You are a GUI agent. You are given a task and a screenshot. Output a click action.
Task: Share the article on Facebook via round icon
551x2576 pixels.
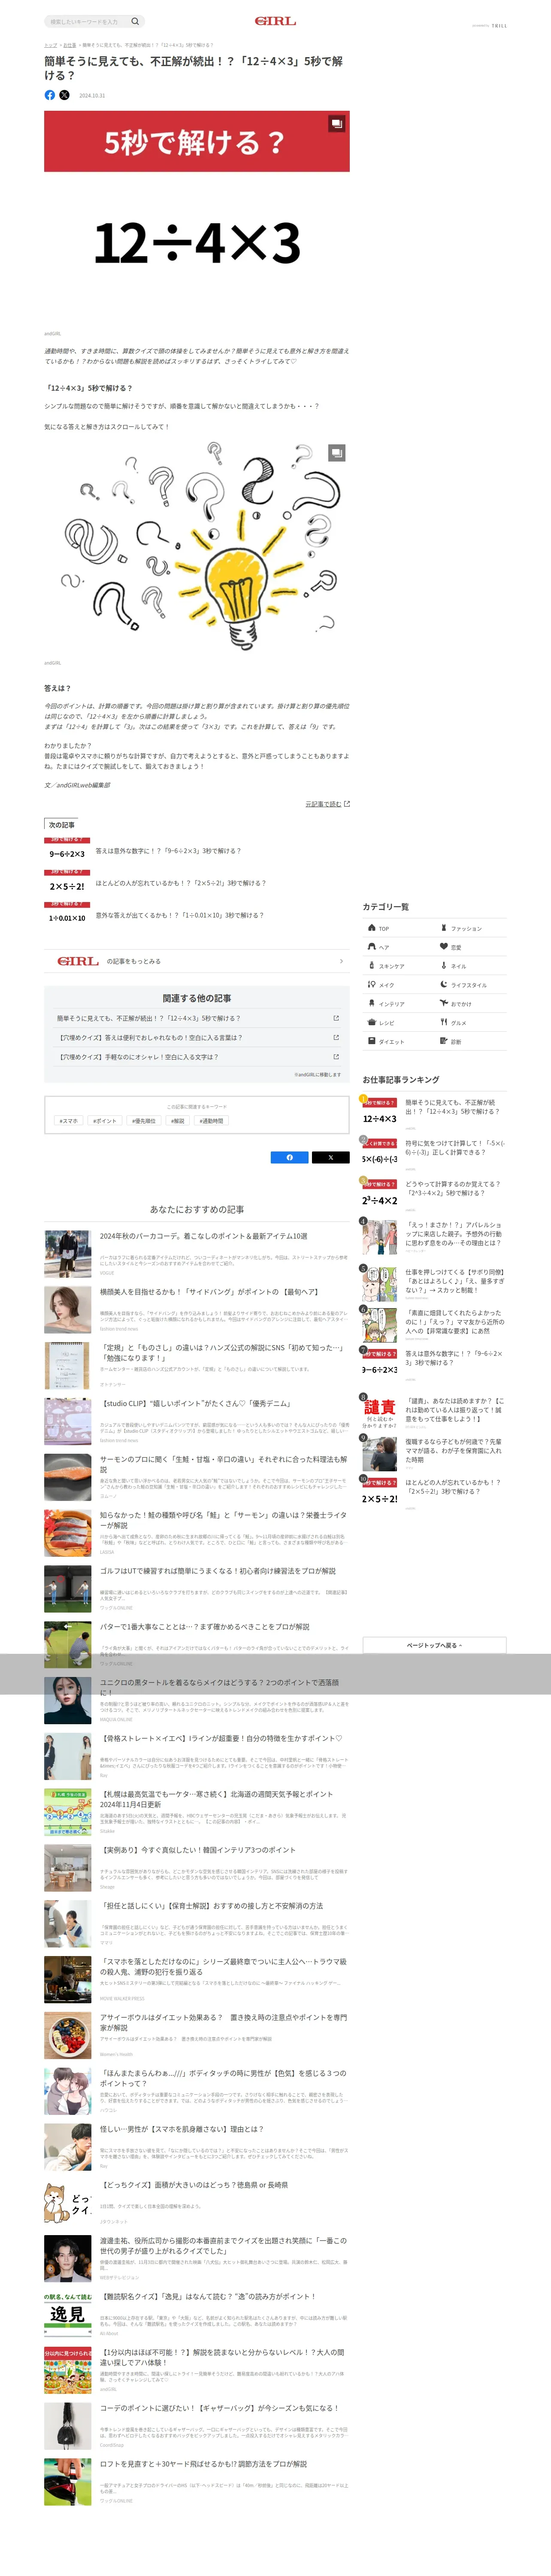tap(50, 95)
